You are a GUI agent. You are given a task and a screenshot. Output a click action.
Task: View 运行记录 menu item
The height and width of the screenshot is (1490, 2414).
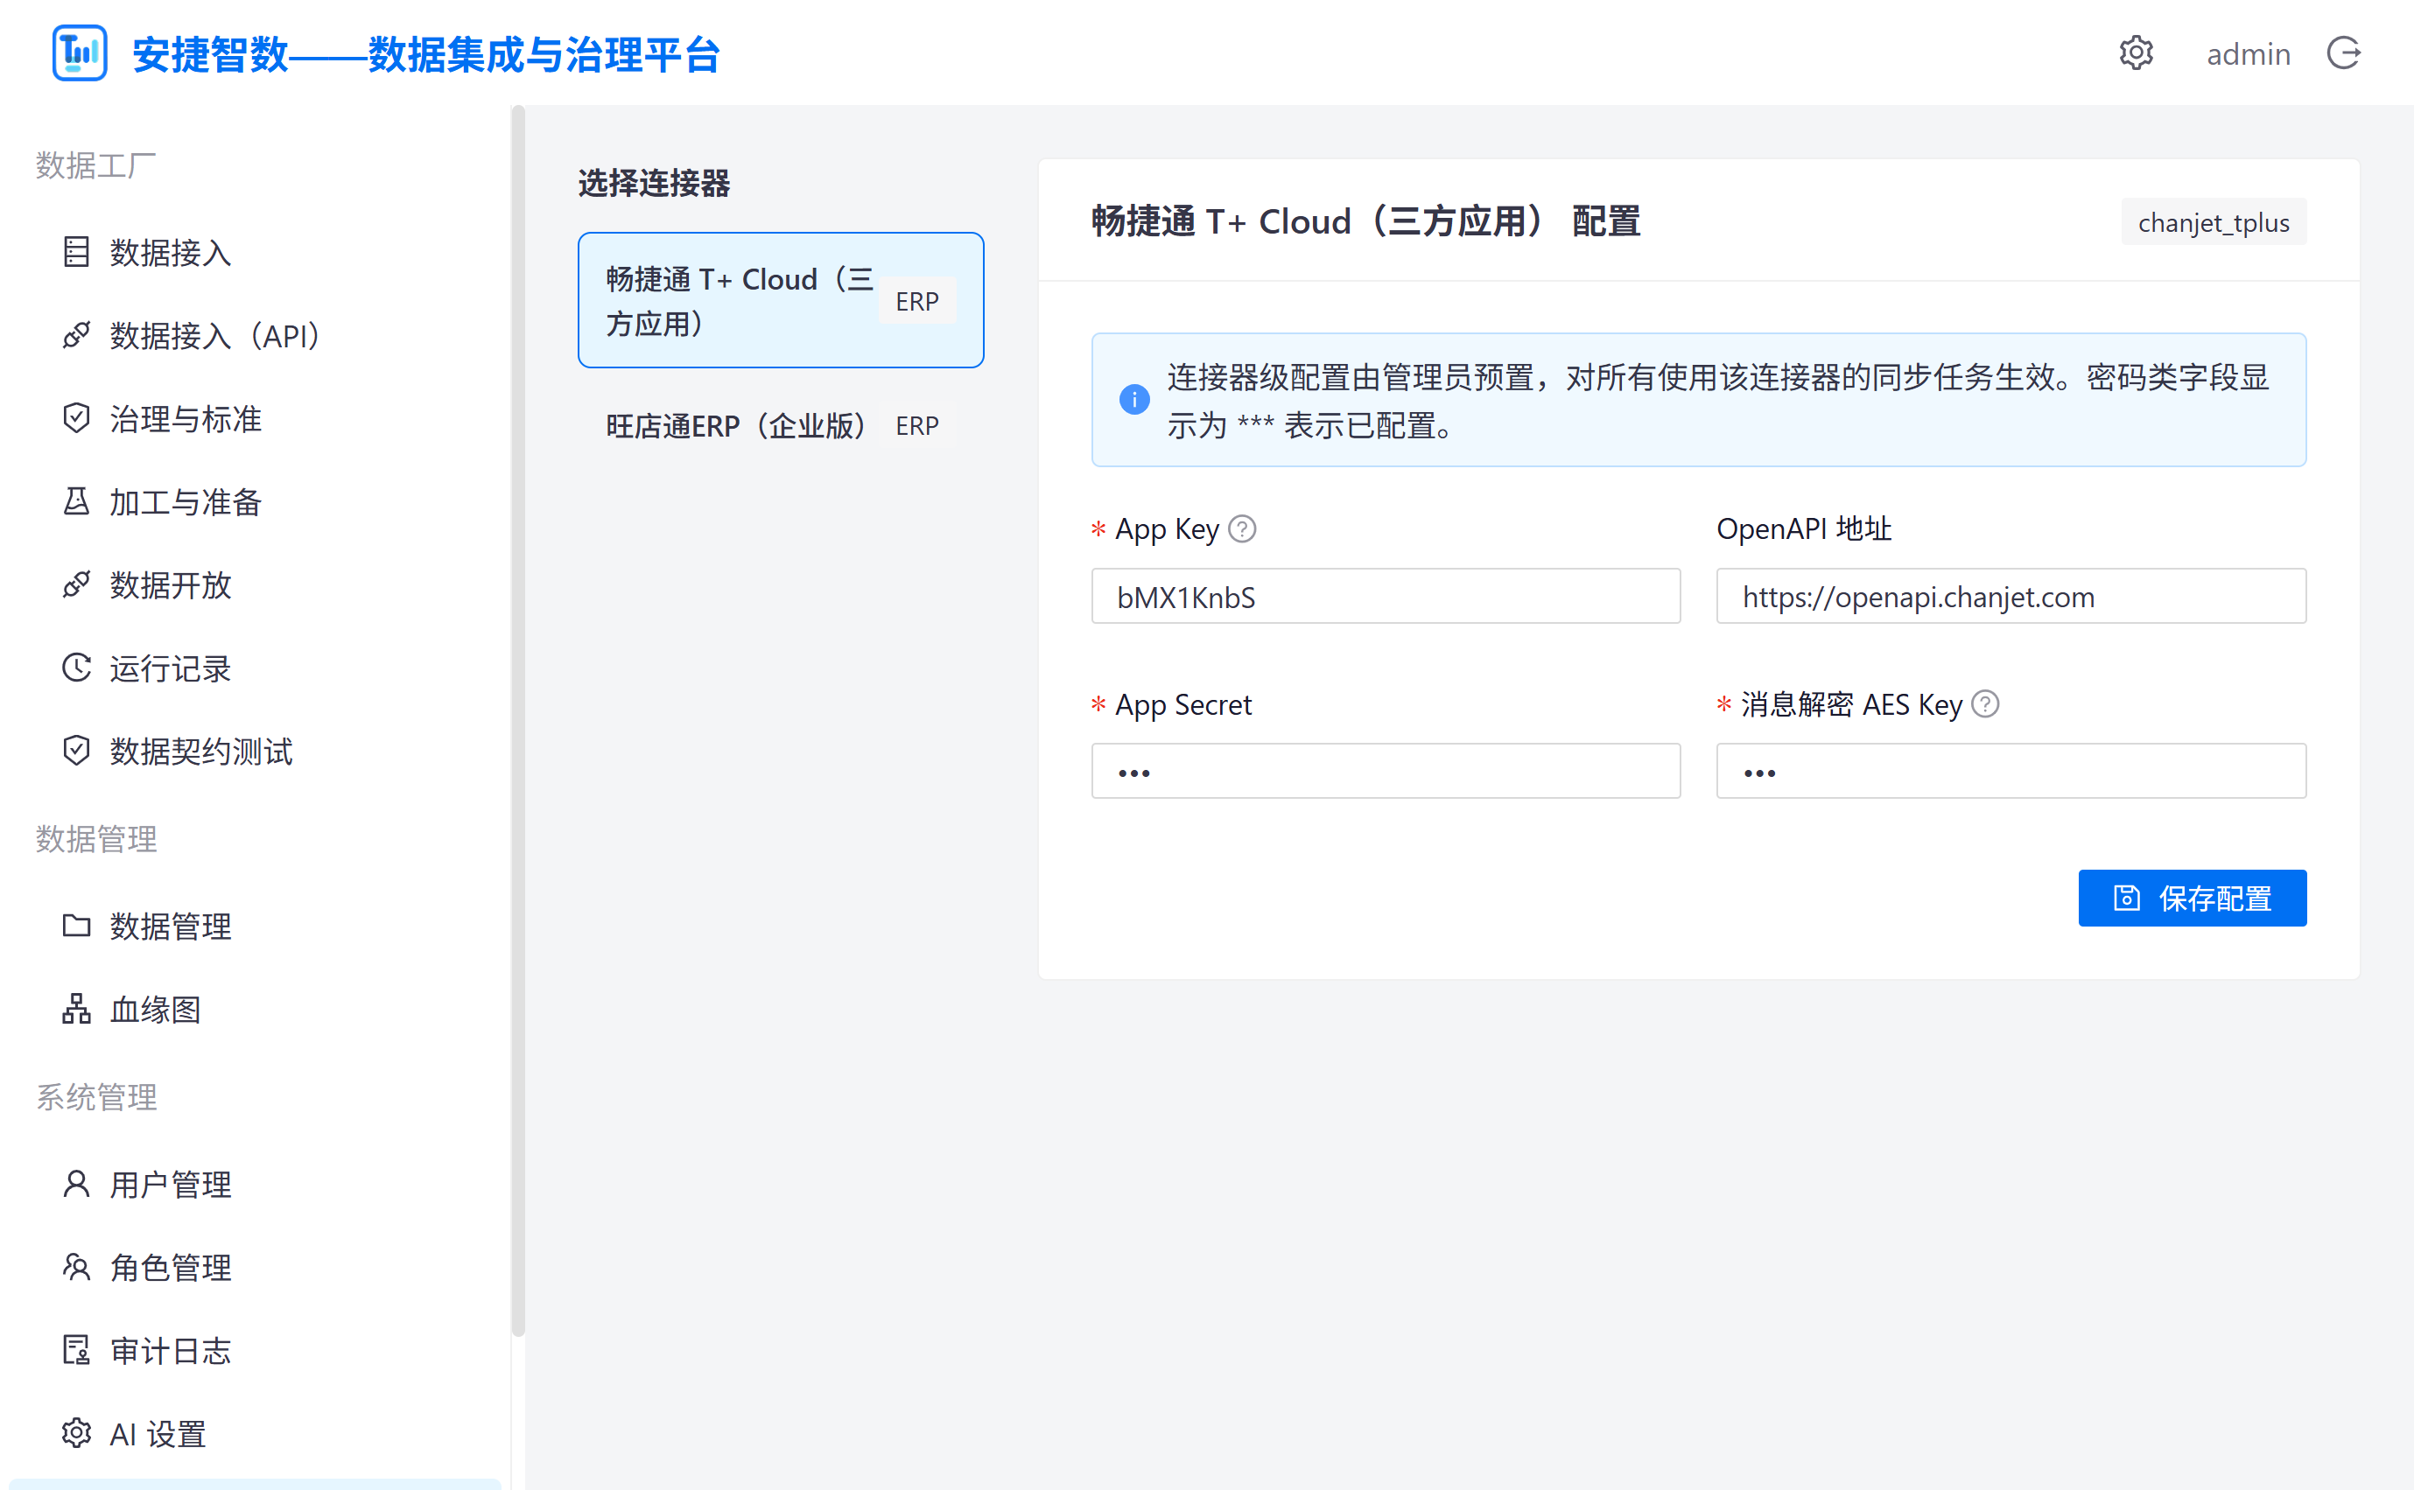(256, 668)
